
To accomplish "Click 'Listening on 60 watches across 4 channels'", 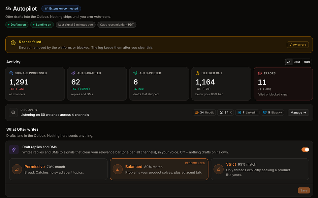I will click(x=55, y=115).
